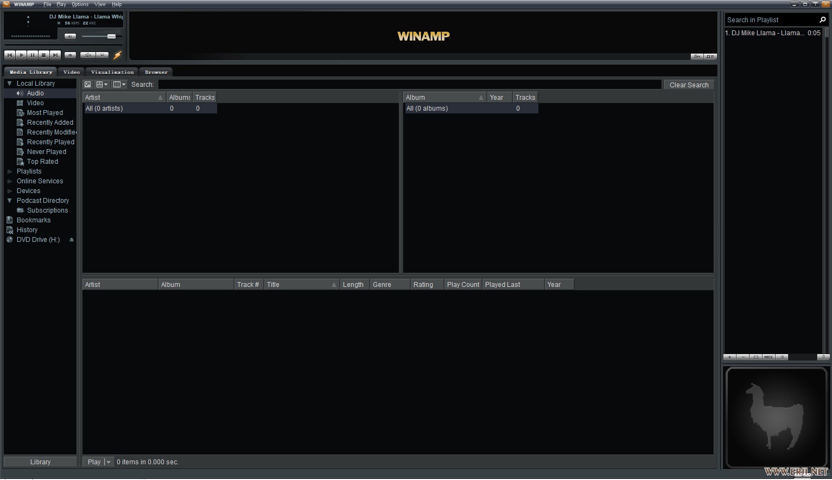Sort the artist pane by Artist column
Image resolution: width=832 pixels, height=480 pixels.
[124, 98]
